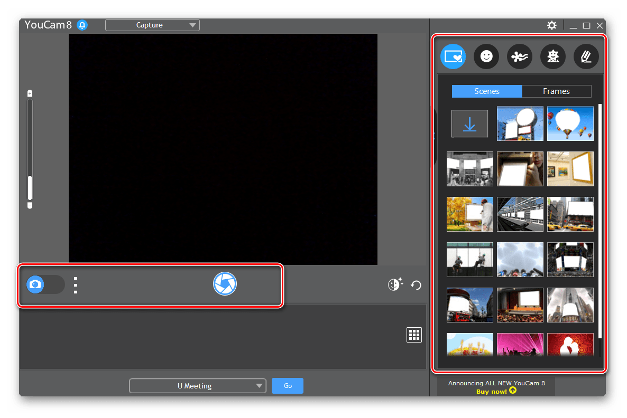Open the three-dot capture options menu

pyautogui.click(x=76, y=285)
